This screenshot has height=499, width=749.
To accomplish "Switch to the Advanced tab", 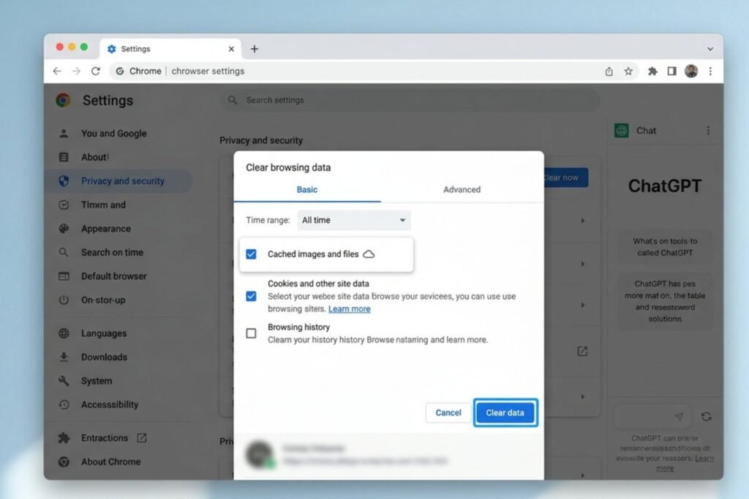I will tap(462, 190).
